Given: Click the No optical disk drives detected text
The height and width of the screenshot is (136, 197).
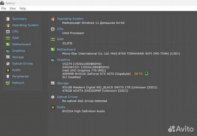Looking at the screenshot, I should [85, 101].
